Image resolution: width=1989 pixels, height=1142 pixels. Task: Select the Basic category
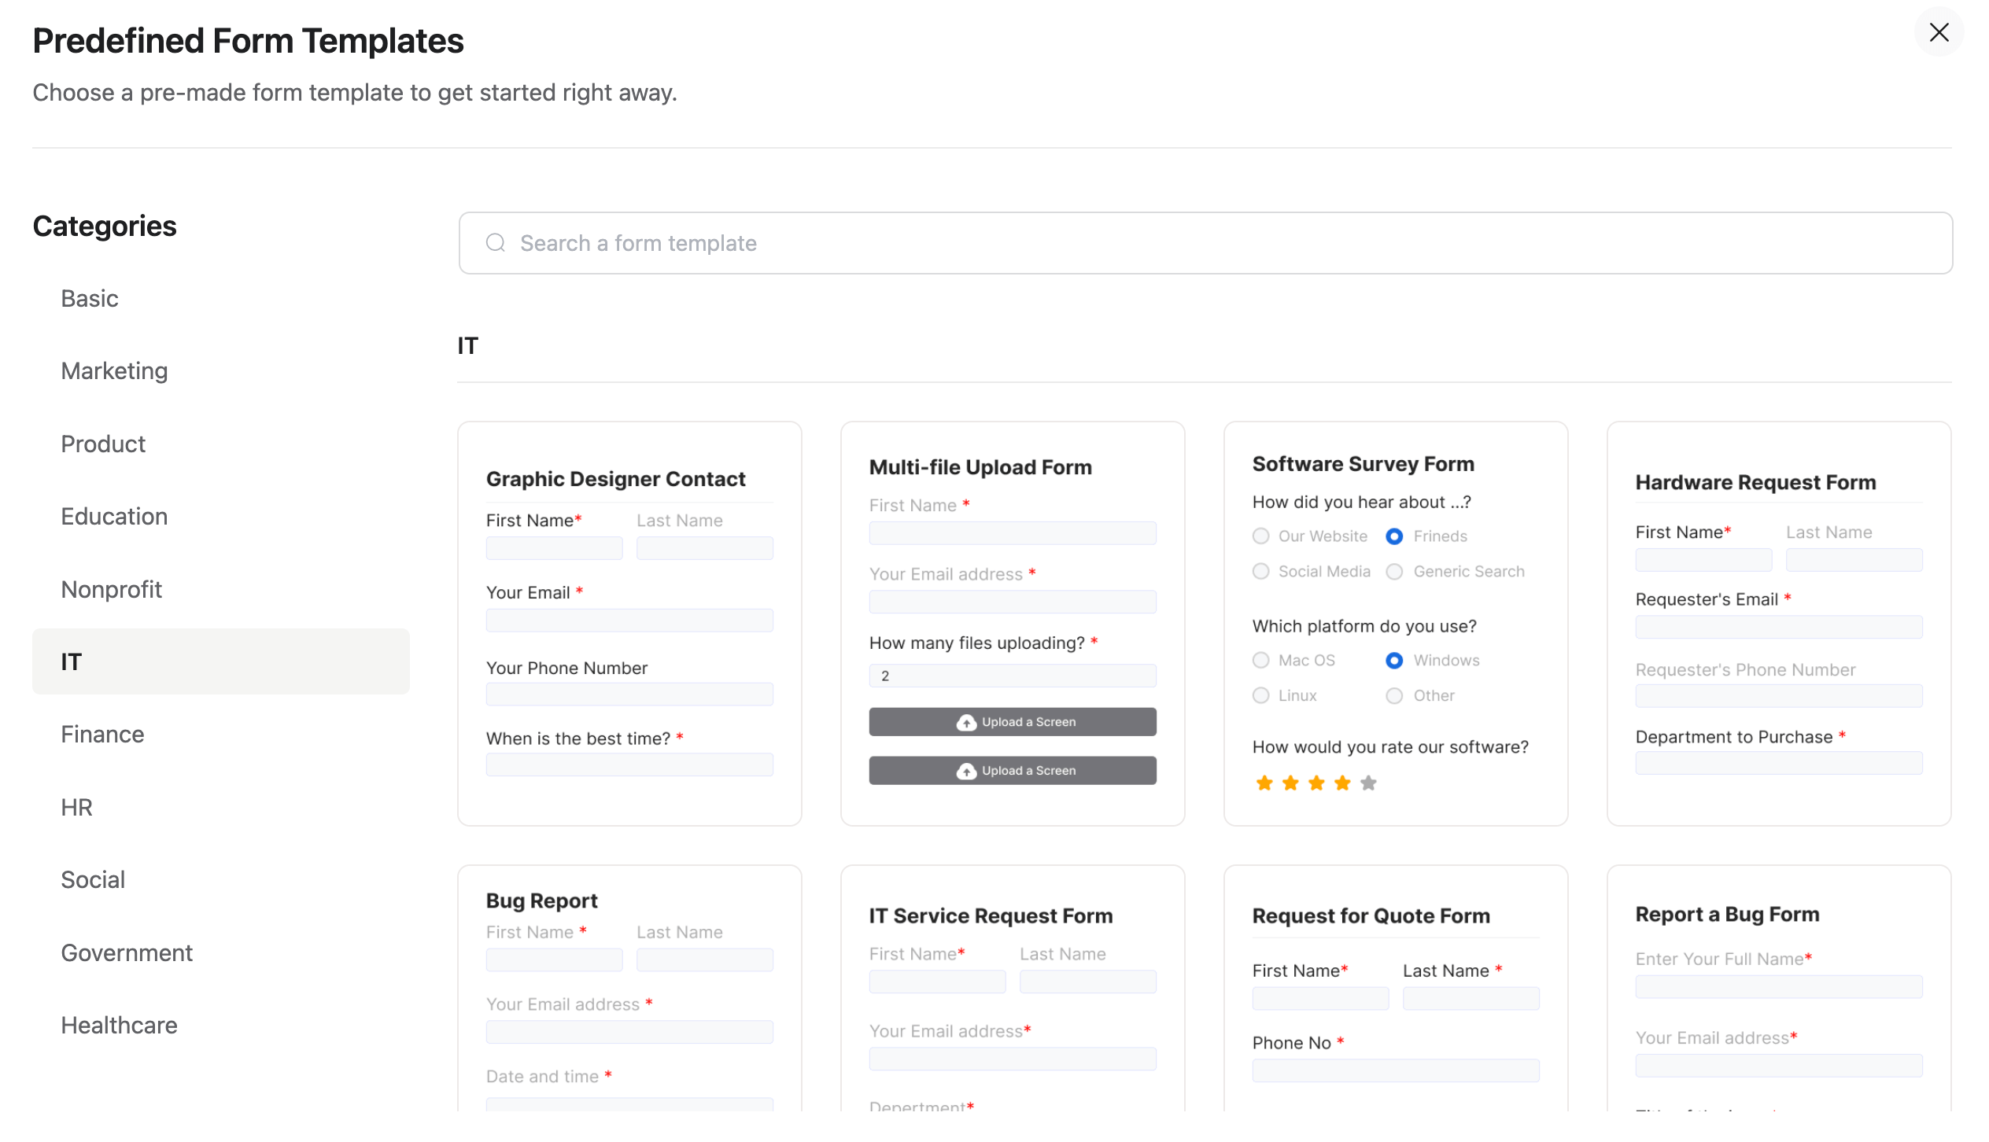click(89, 298)
